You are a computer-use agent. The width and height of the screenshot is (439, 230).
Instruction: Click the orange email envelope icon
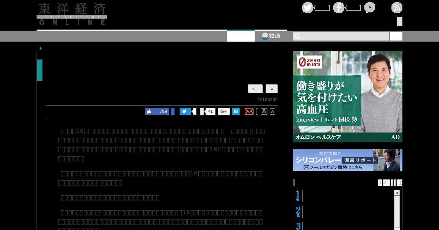[249, 111]
